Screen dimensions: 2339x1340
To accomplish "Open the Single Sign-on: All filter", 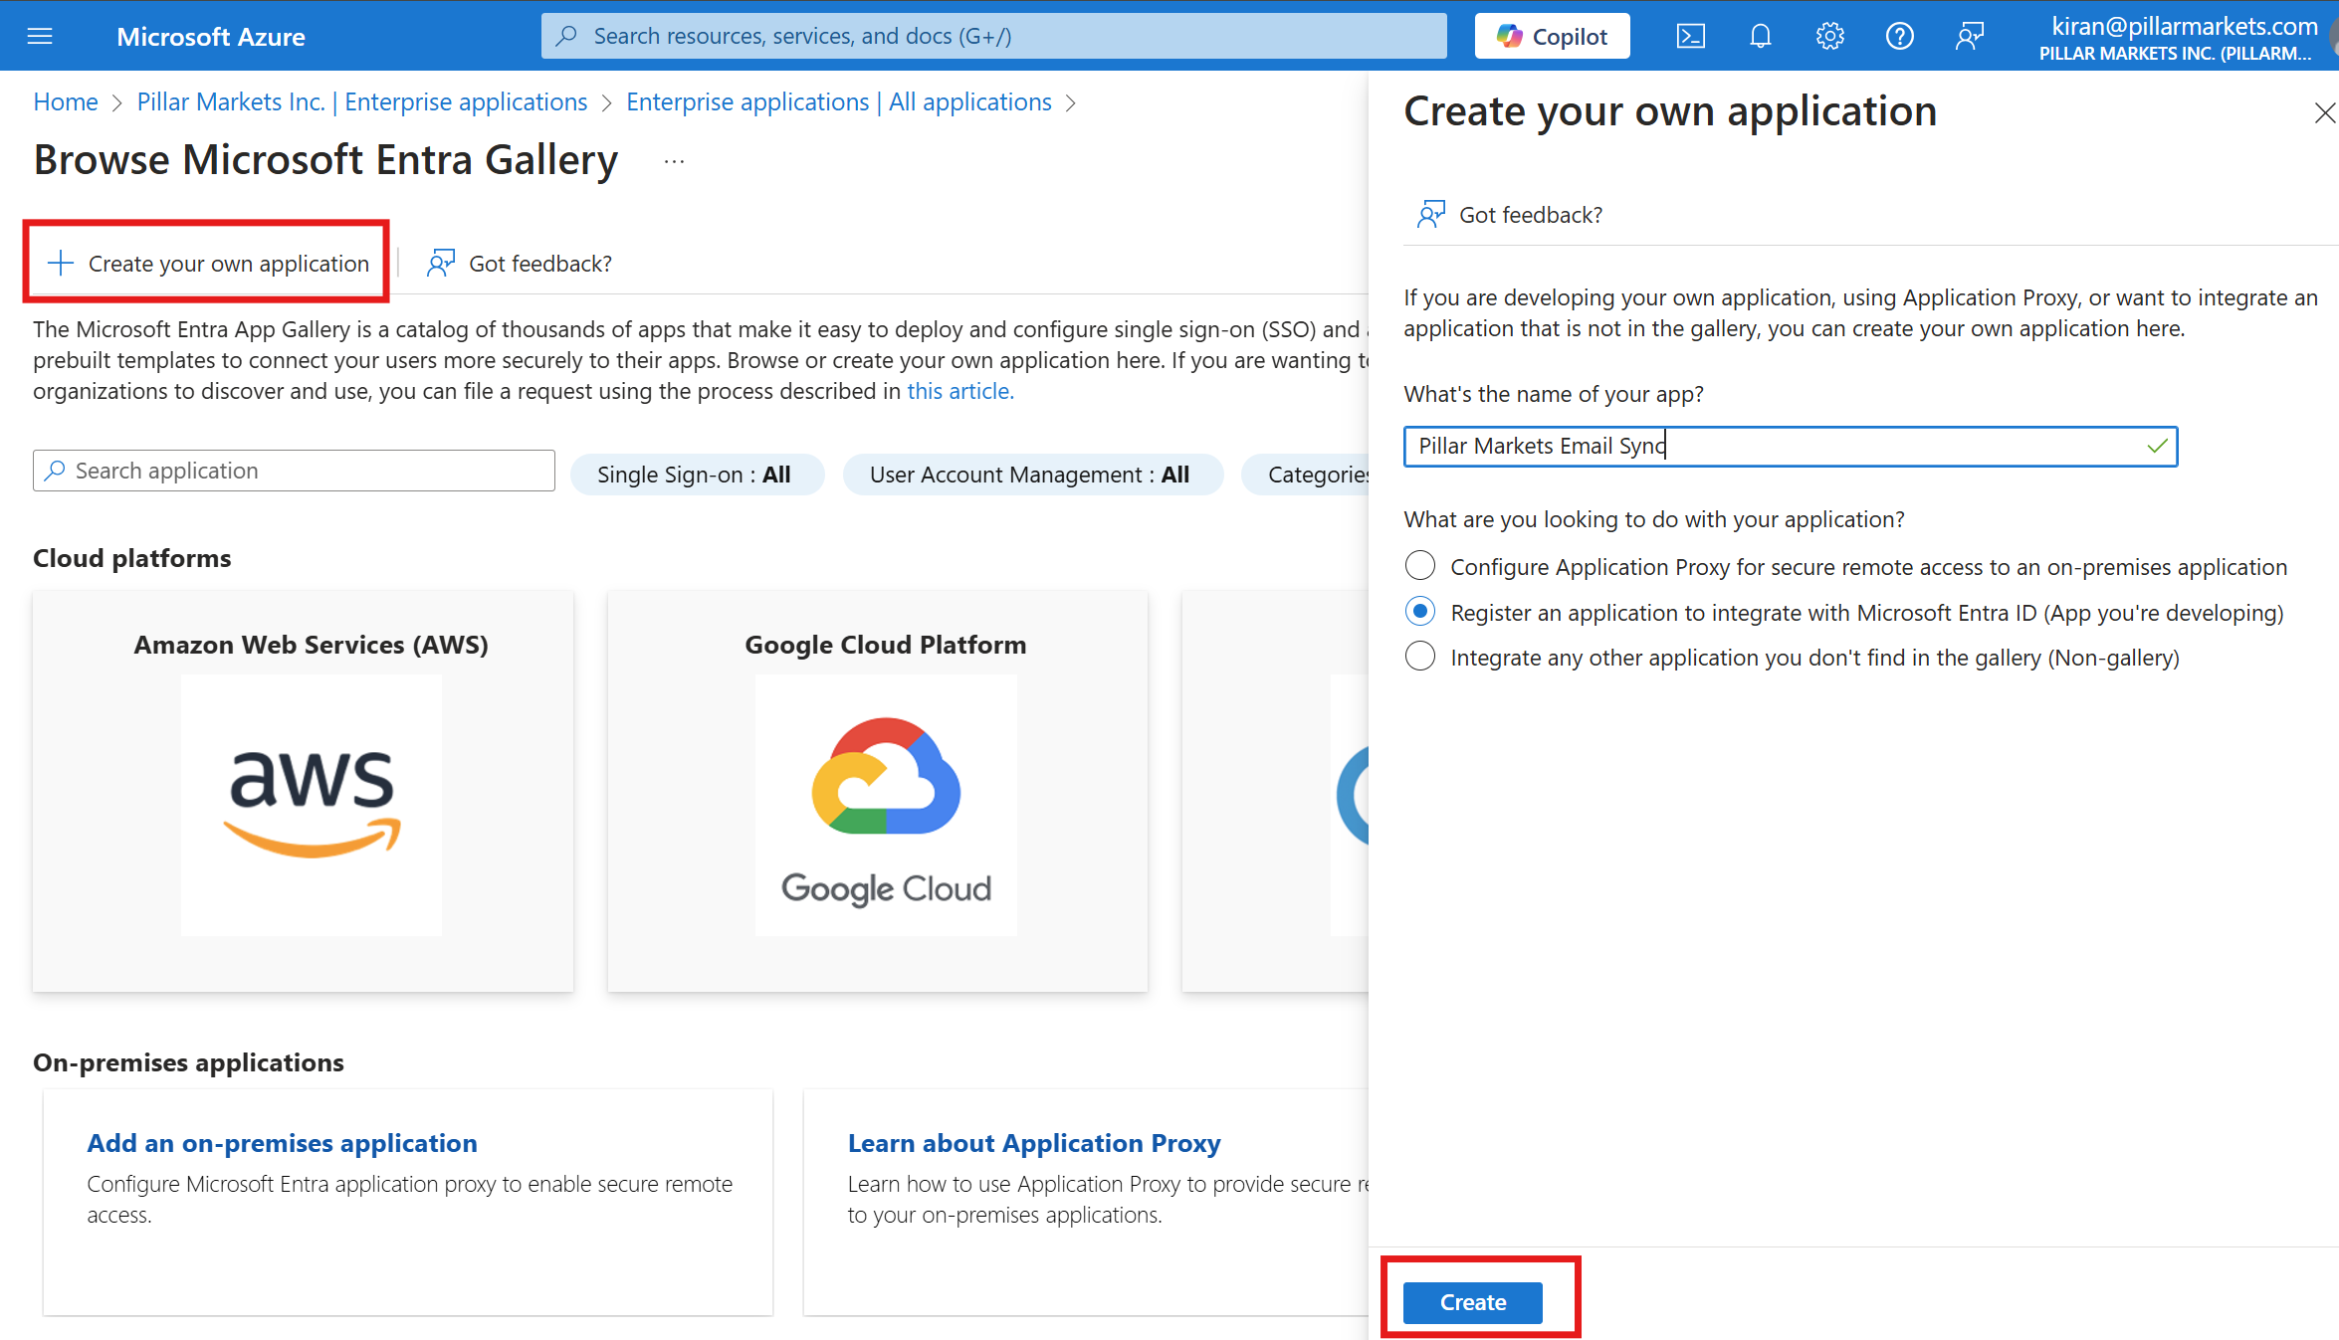I will point(697,475).
